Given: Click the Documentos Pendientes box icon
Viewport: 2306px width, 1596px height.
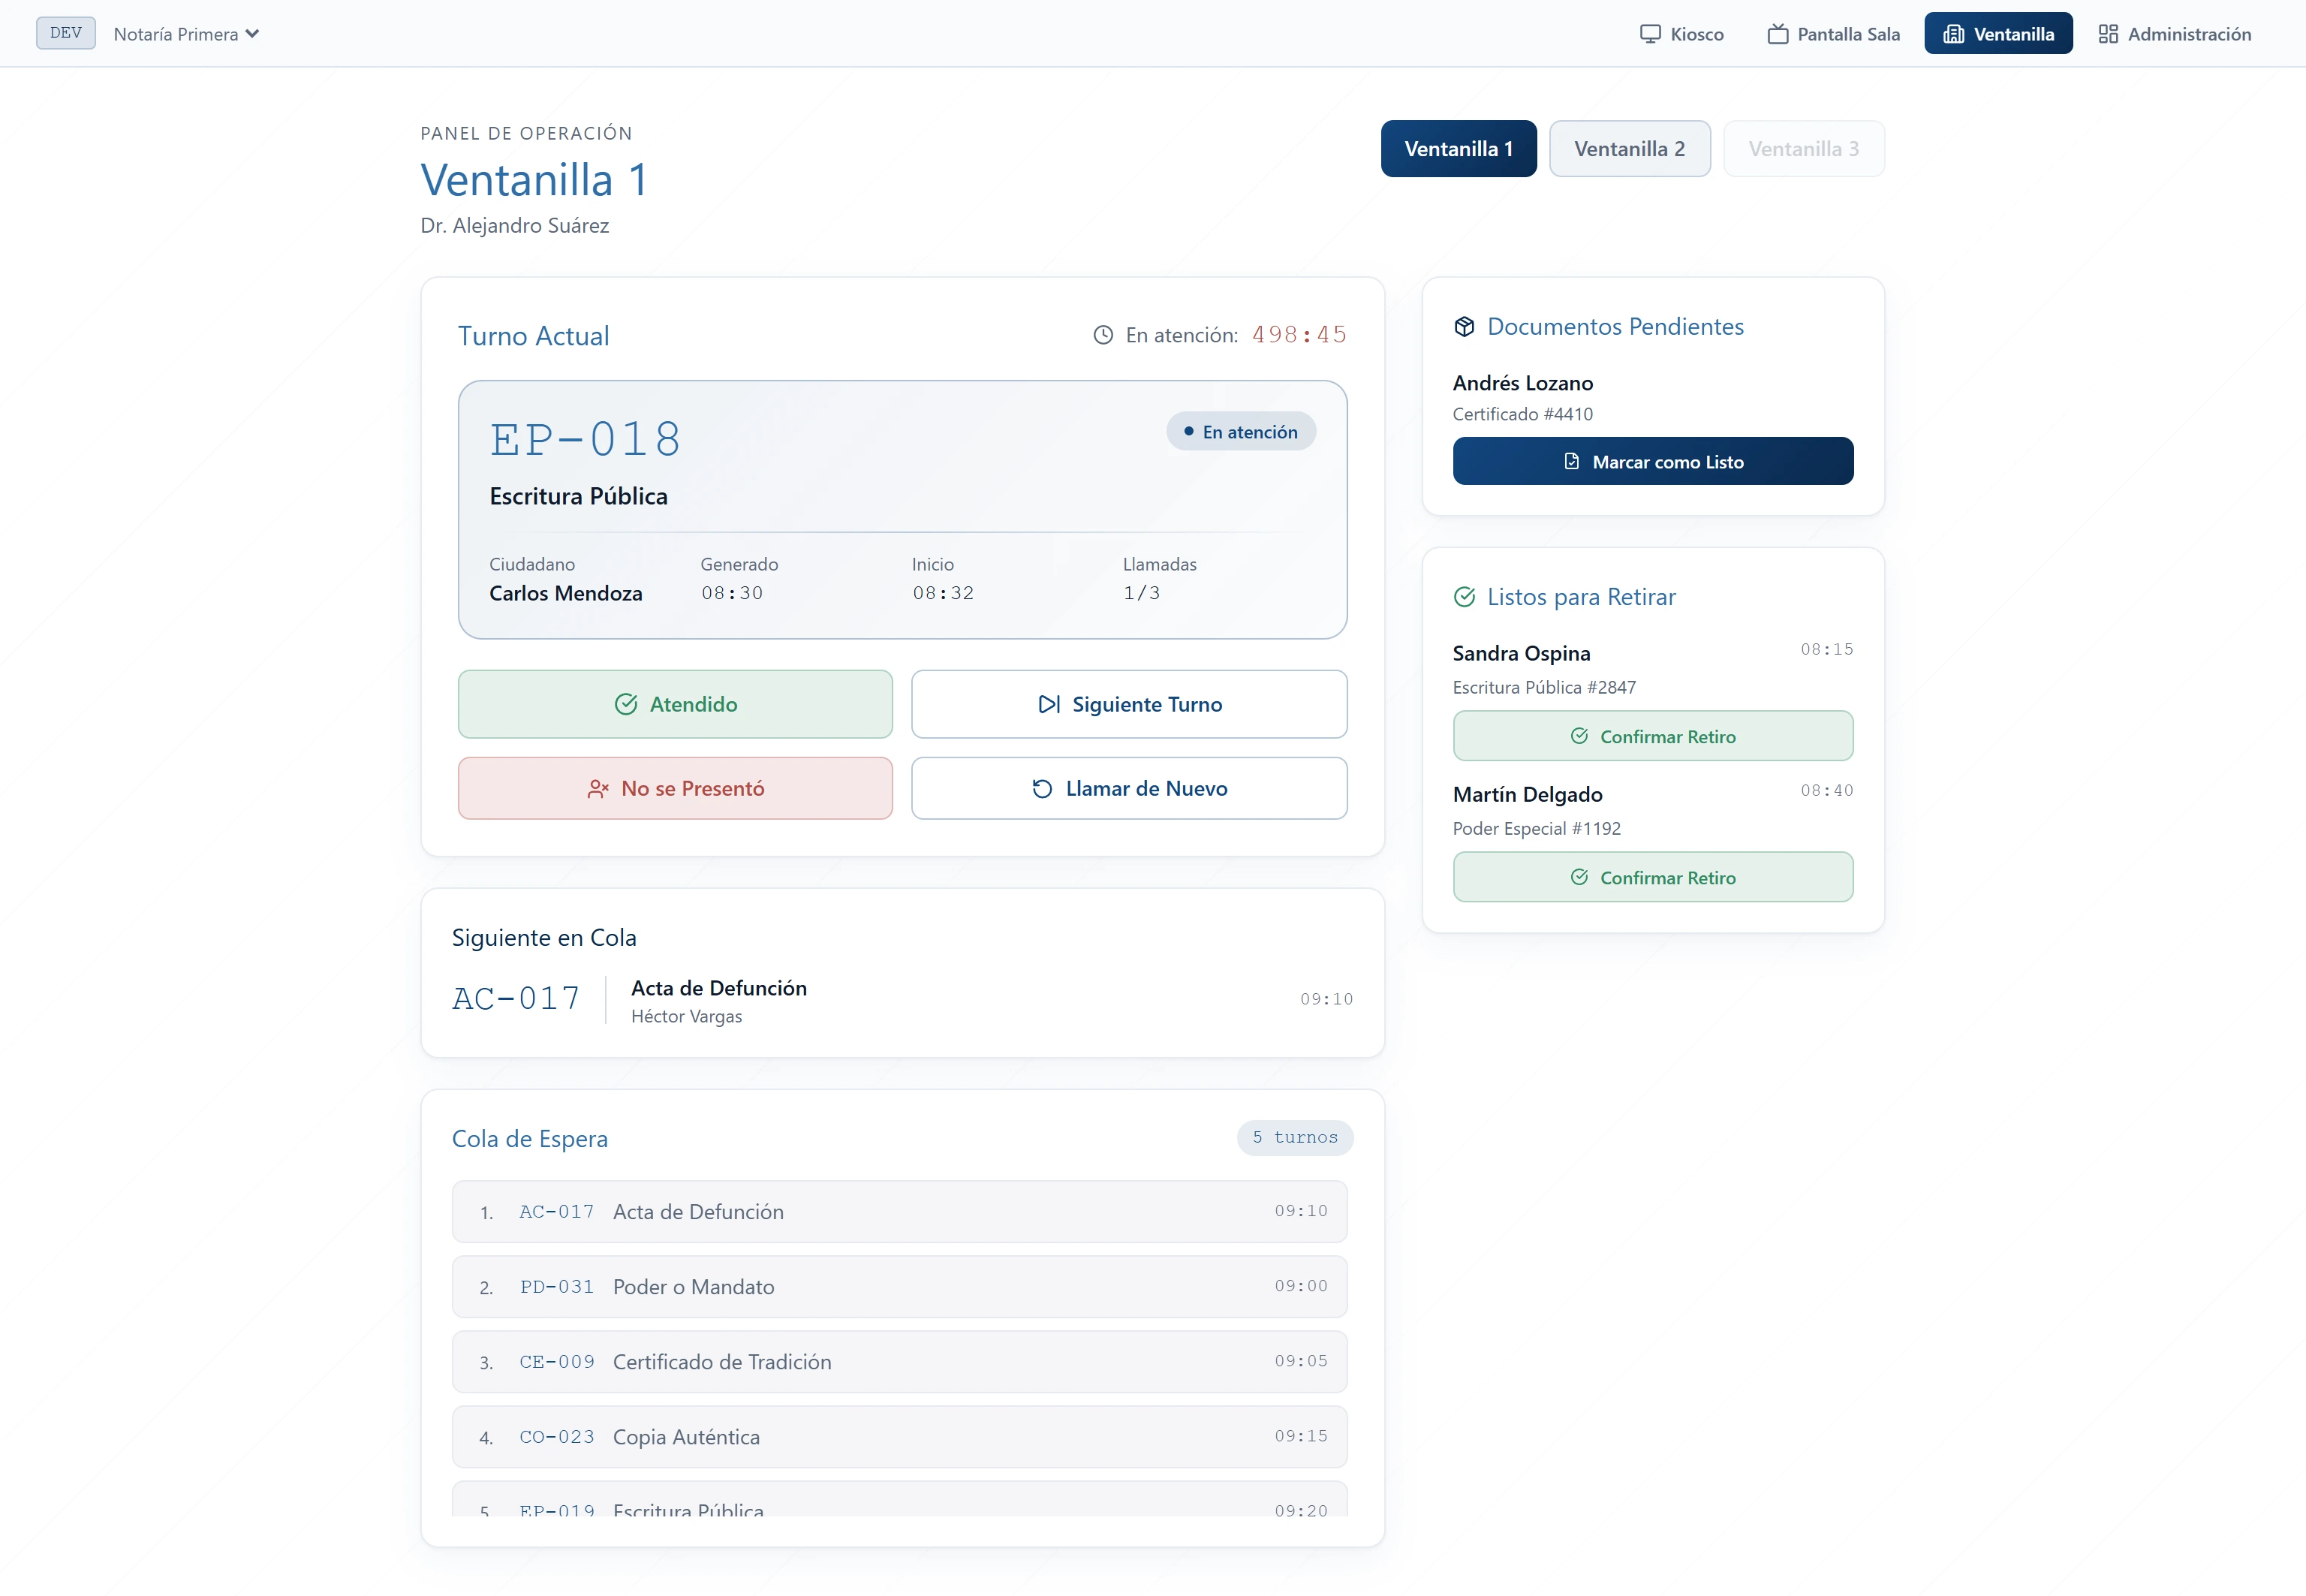Looking at the screenshot, I should click(1464, 327).
